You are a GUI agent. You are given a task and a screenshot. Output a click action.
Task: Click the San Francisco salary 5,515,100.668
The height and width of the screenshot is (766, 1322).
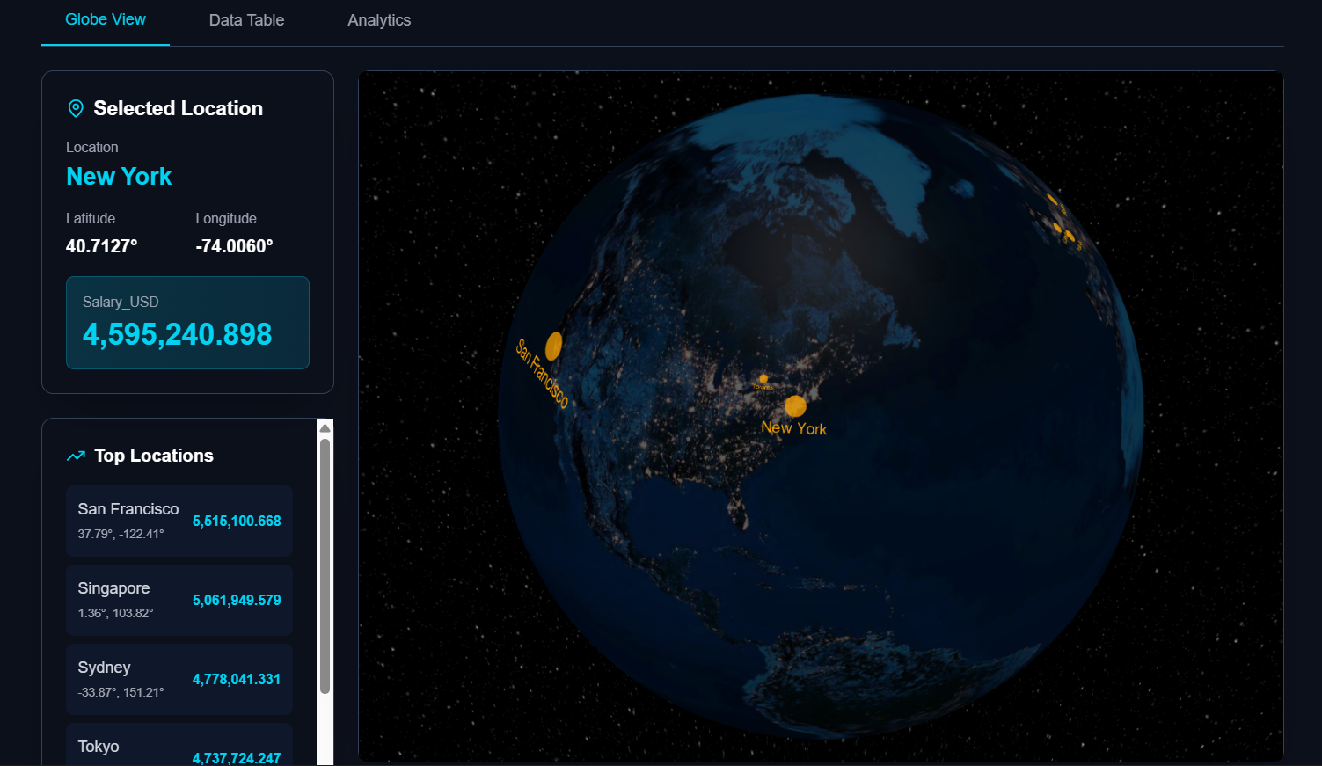(x=237, y=521)
